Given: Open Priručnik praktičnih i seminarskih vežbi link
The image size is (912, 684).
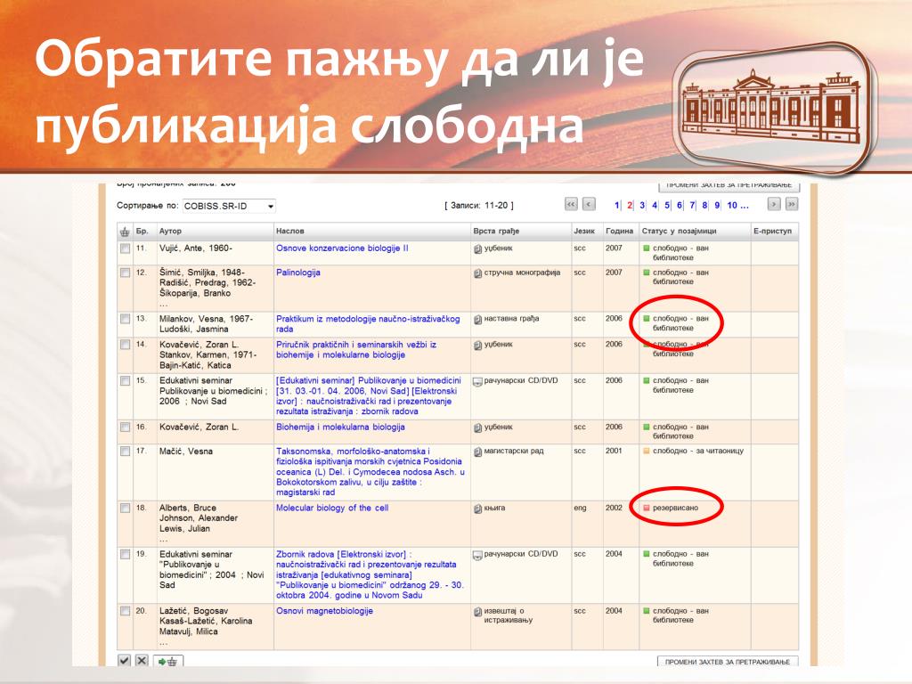Looking at the screenshot, I should 356,350.
